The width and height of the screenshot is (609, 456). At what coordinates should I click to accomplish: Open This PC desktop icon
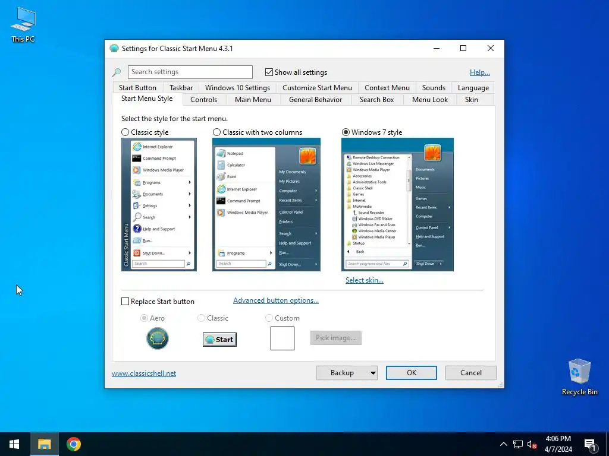[x=23, y=24]
